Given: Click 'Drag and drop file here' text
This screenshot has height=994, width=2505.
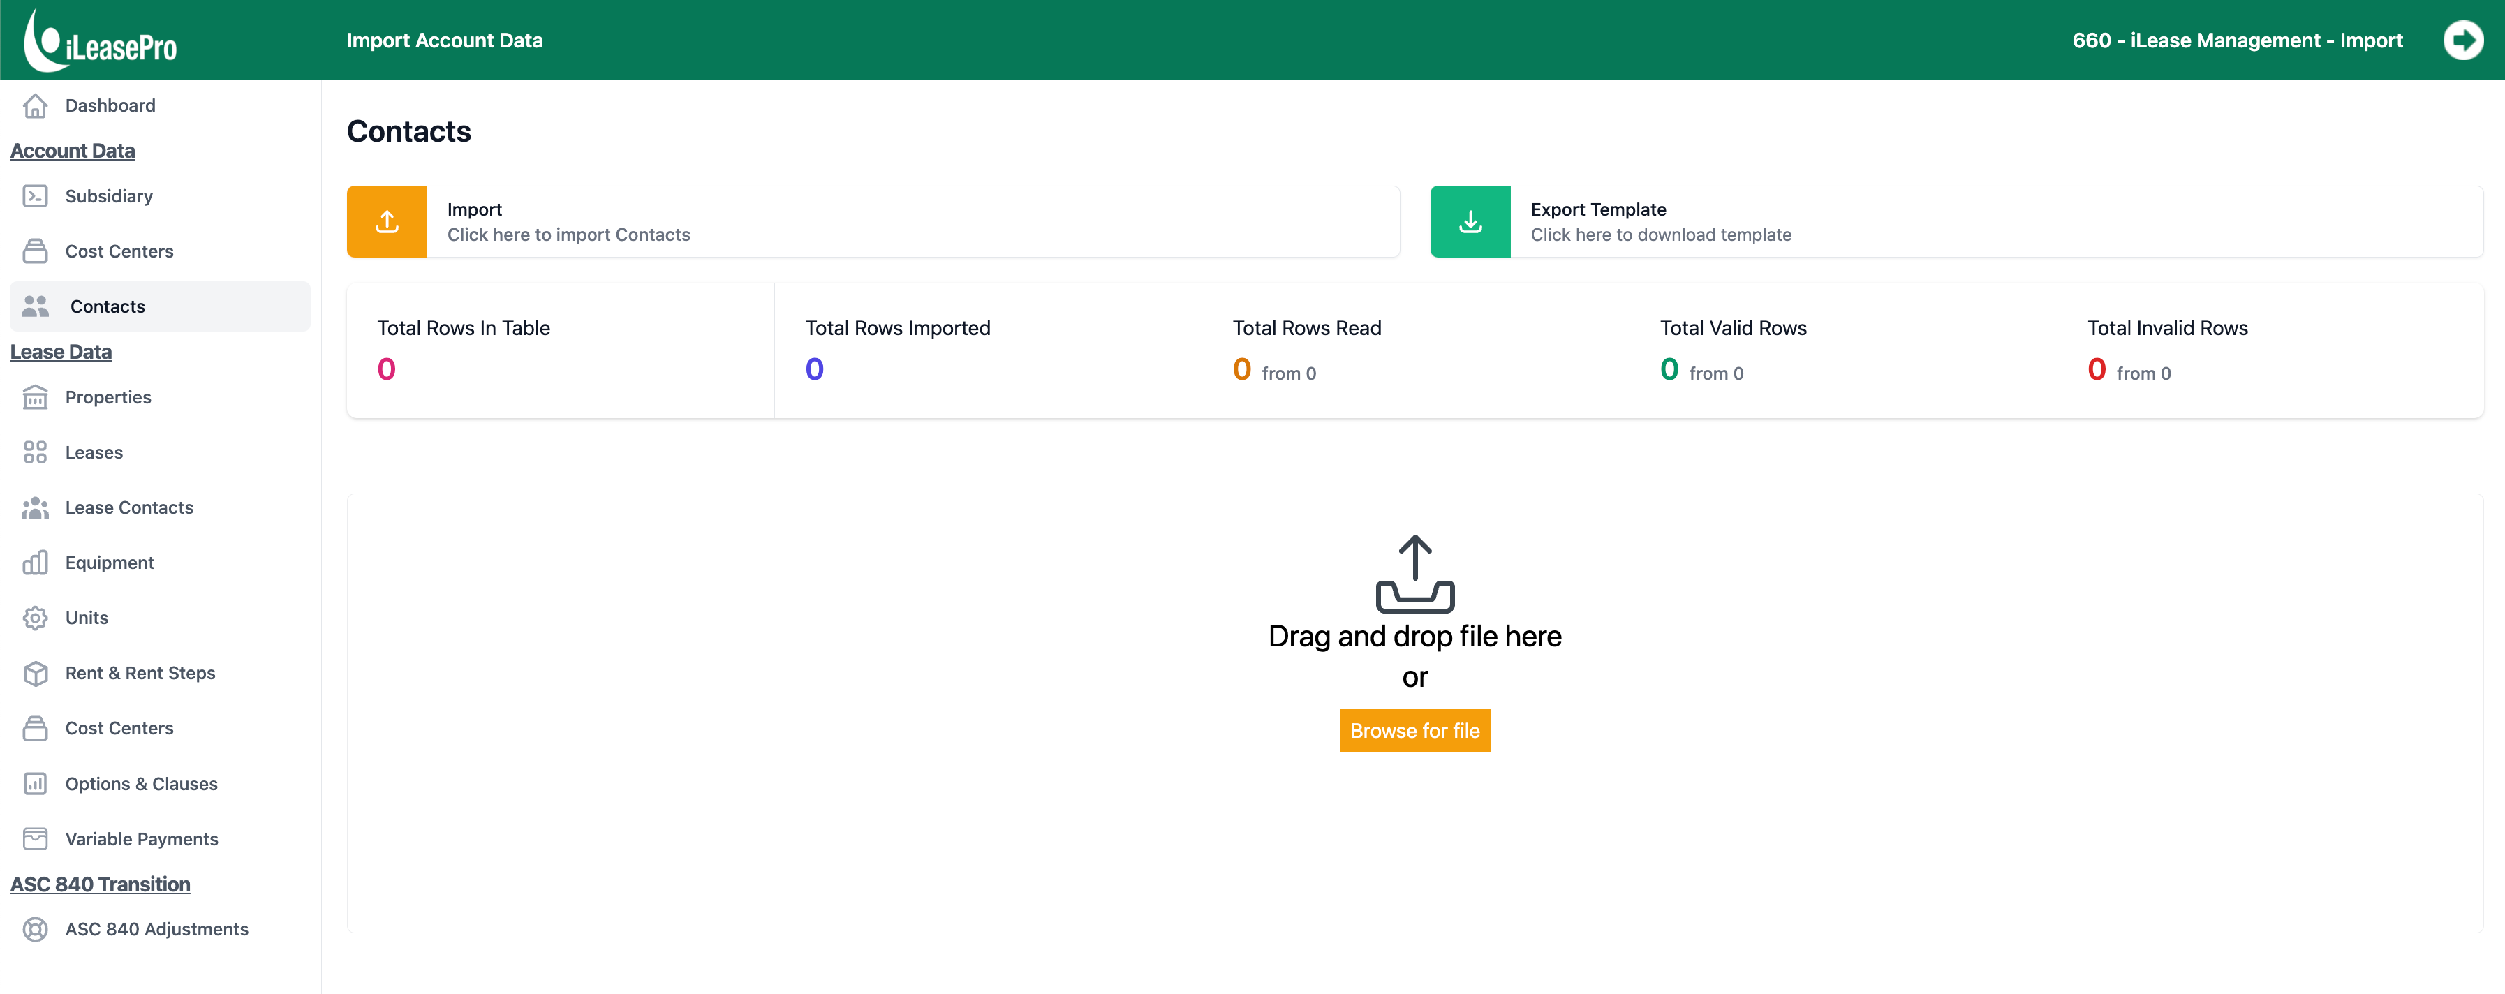Looking at the screenshot, I should 1415,636.
